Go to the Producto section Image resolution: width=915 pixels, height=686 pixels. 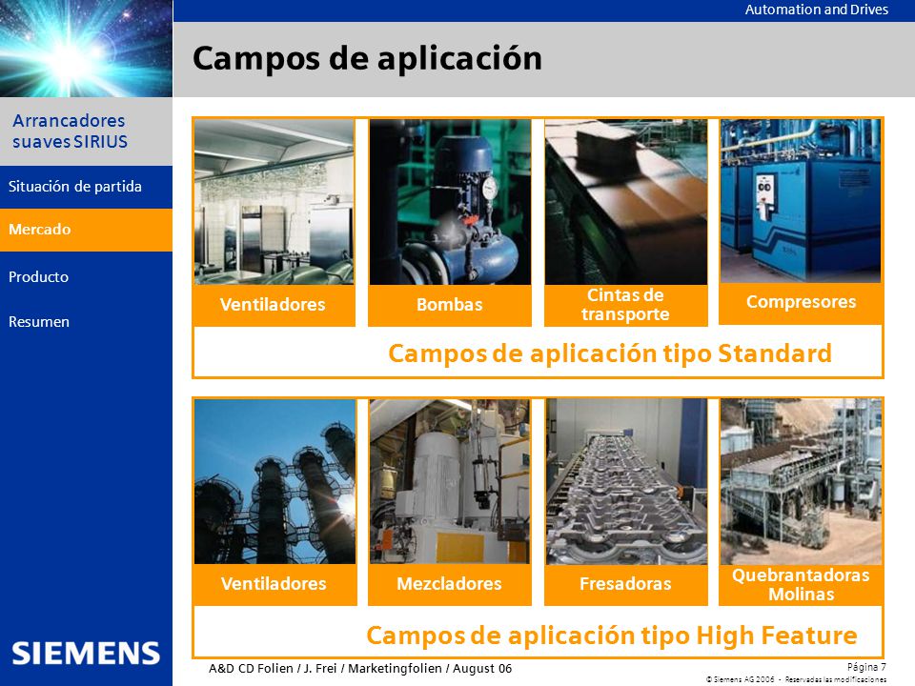tap(38, 277)
